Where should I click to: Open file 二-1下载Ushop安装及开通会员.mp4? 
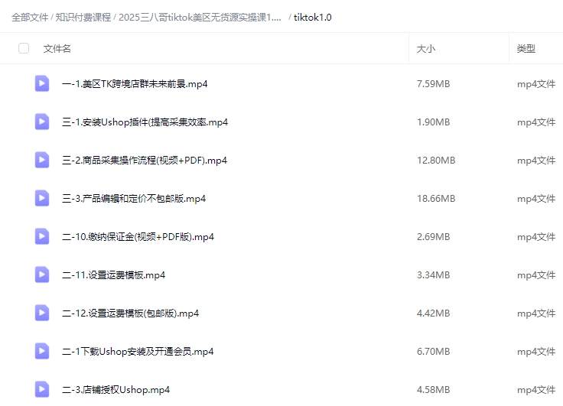coord(138,352)
